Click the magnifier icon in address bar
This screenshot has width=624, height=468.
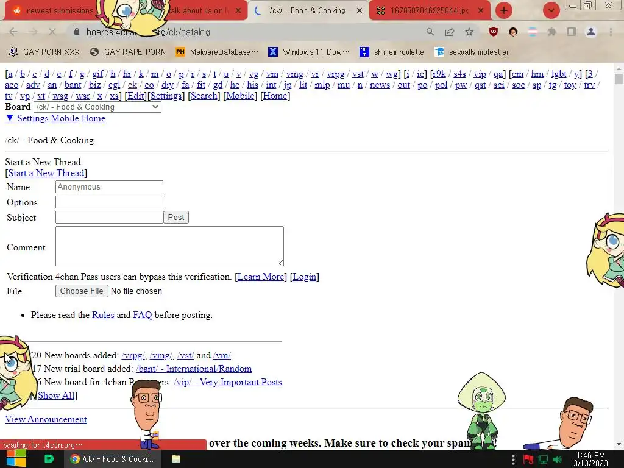pos(430,32)
